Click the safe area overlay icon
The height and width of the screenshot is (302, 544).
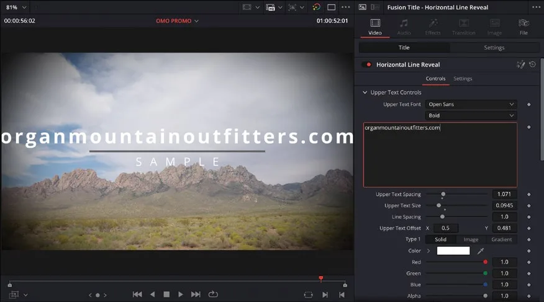247,7
